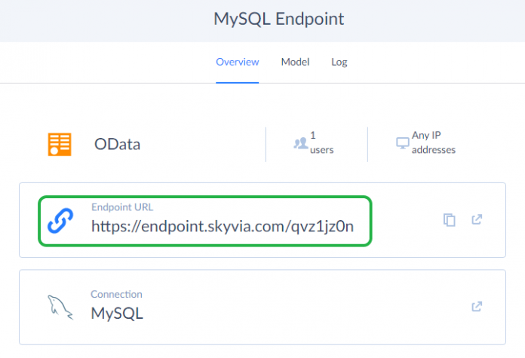Click the "Connection" field label
Image resolution: width=525 pixels, height=358 pixels.
[x=116, y=294]
